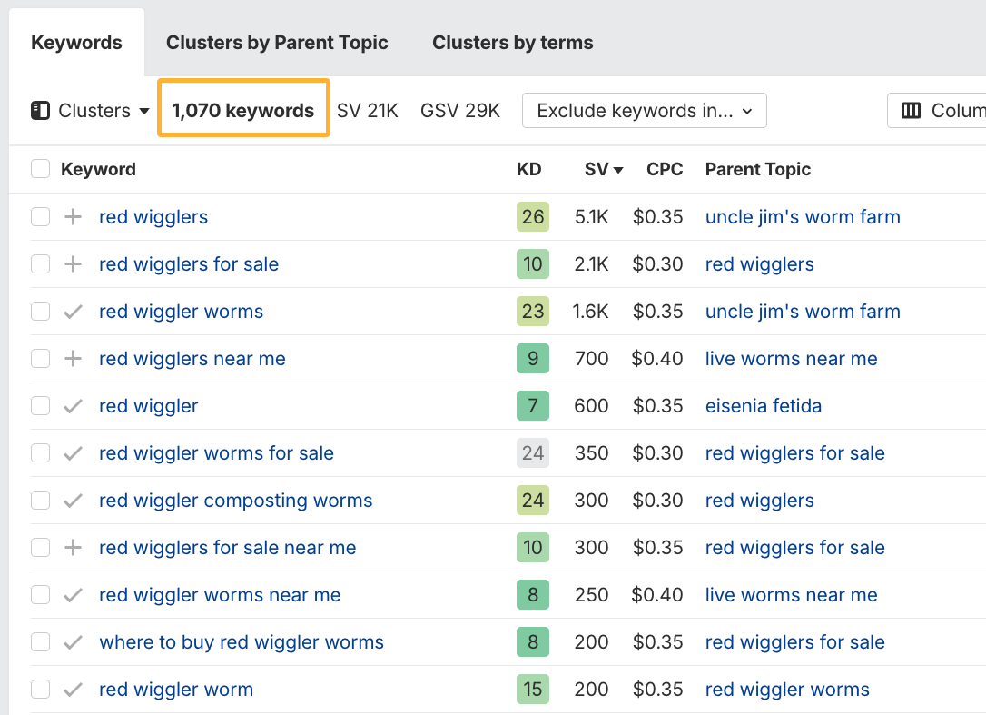The height and width of the screenshot is (715, 986).
Task: Tick the checkbox for red wigglers
Action: pyautogui.click(x=40, y=216)
